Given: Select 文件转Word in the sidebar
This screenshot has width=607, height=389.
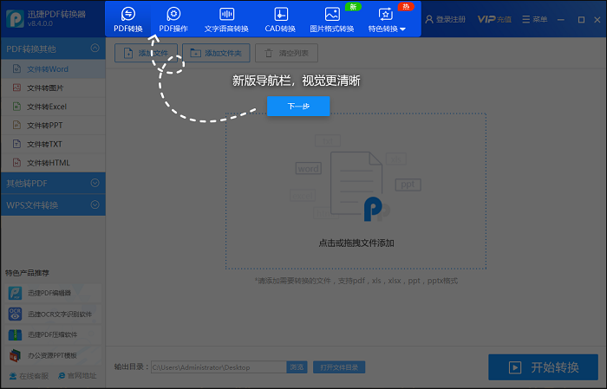Looking at the screenshot, I should coord(46,69).
